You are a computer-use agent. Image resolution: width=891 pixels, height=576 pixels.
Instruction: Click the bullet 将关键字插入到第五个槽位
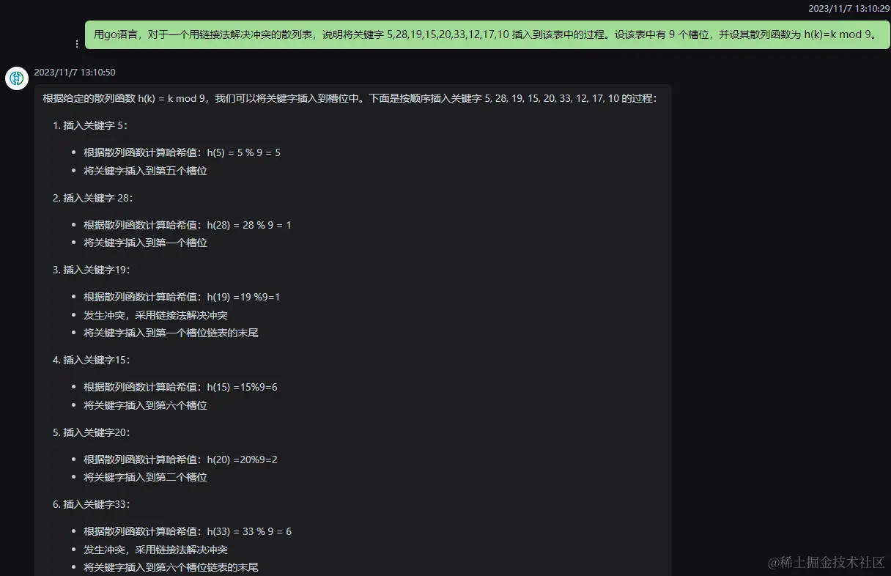pos(145,171)
